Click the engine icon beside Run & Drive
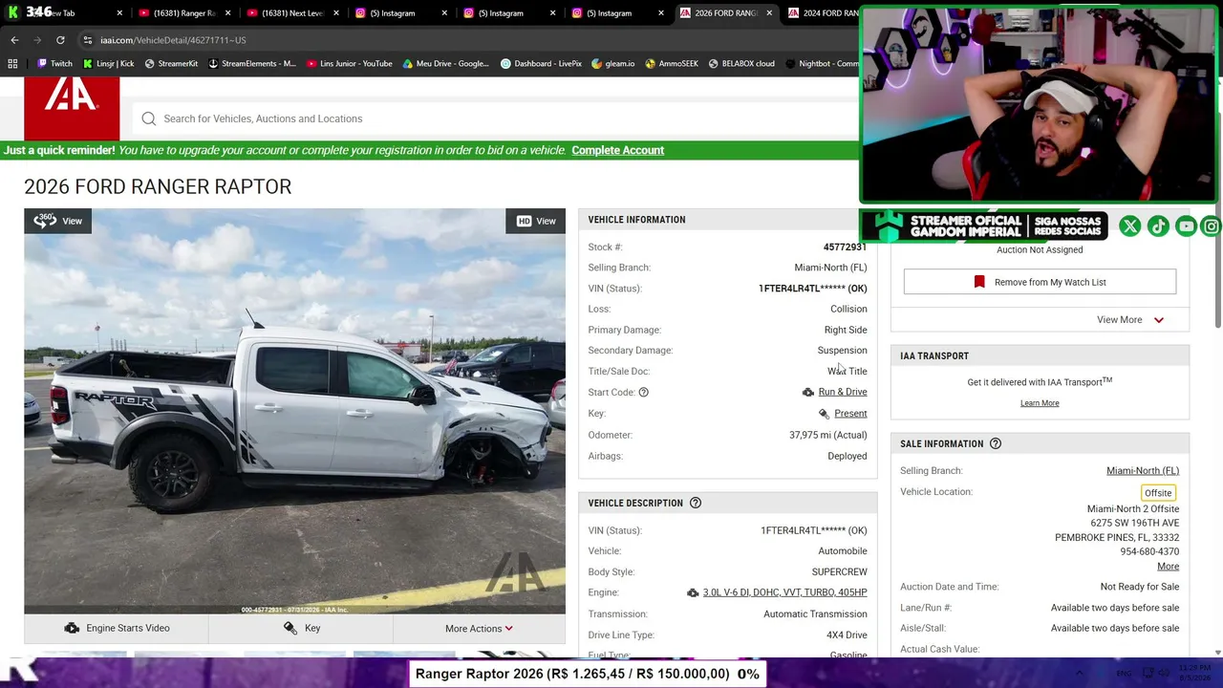Screen dimensions: 1223x688 coord(808,392)
